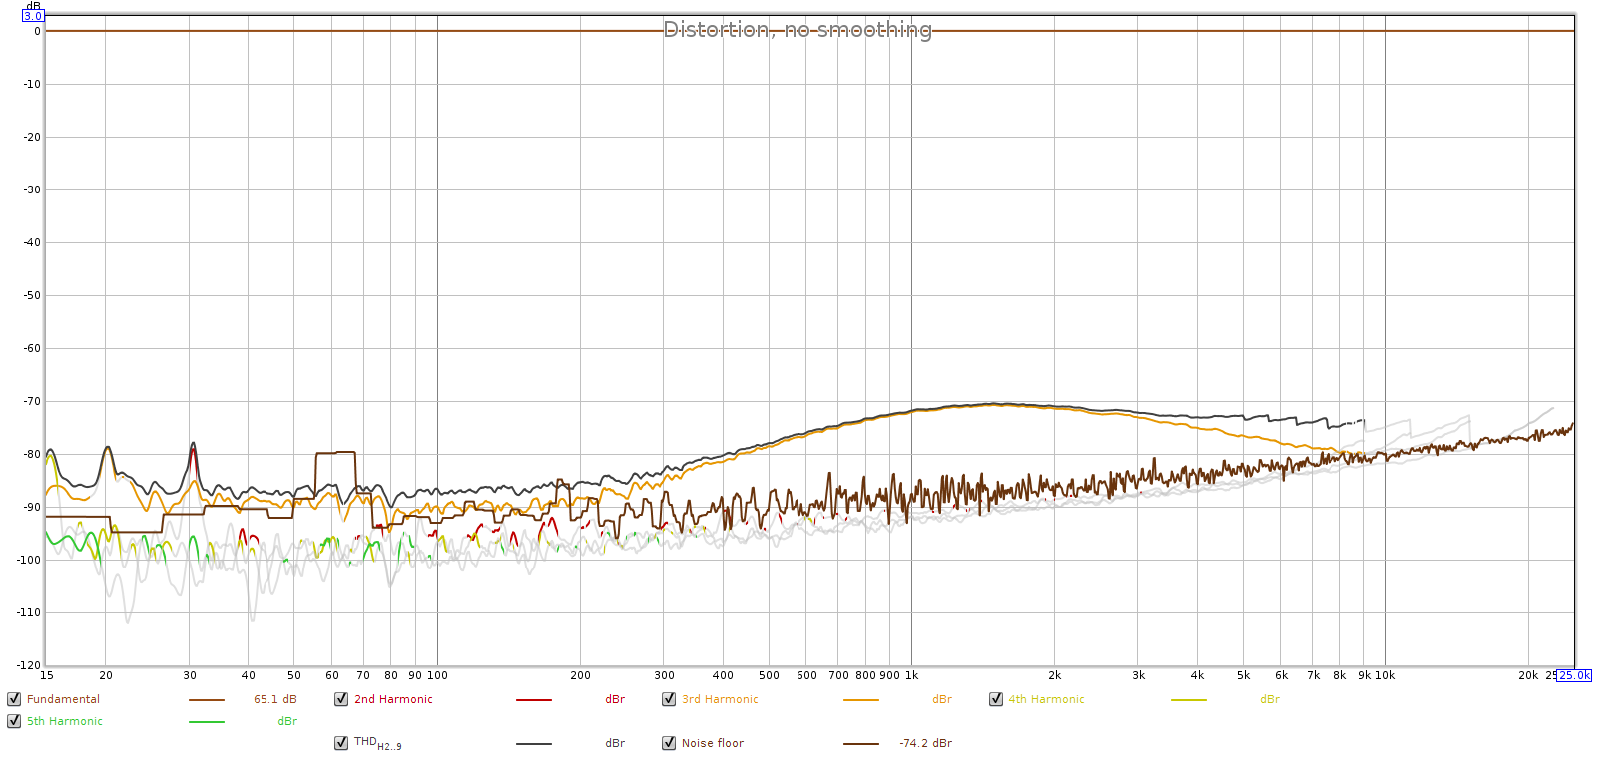Click the 3rd Harmonic legend label
Screen dimensions: 1597x757
click(x=720, y=699)
